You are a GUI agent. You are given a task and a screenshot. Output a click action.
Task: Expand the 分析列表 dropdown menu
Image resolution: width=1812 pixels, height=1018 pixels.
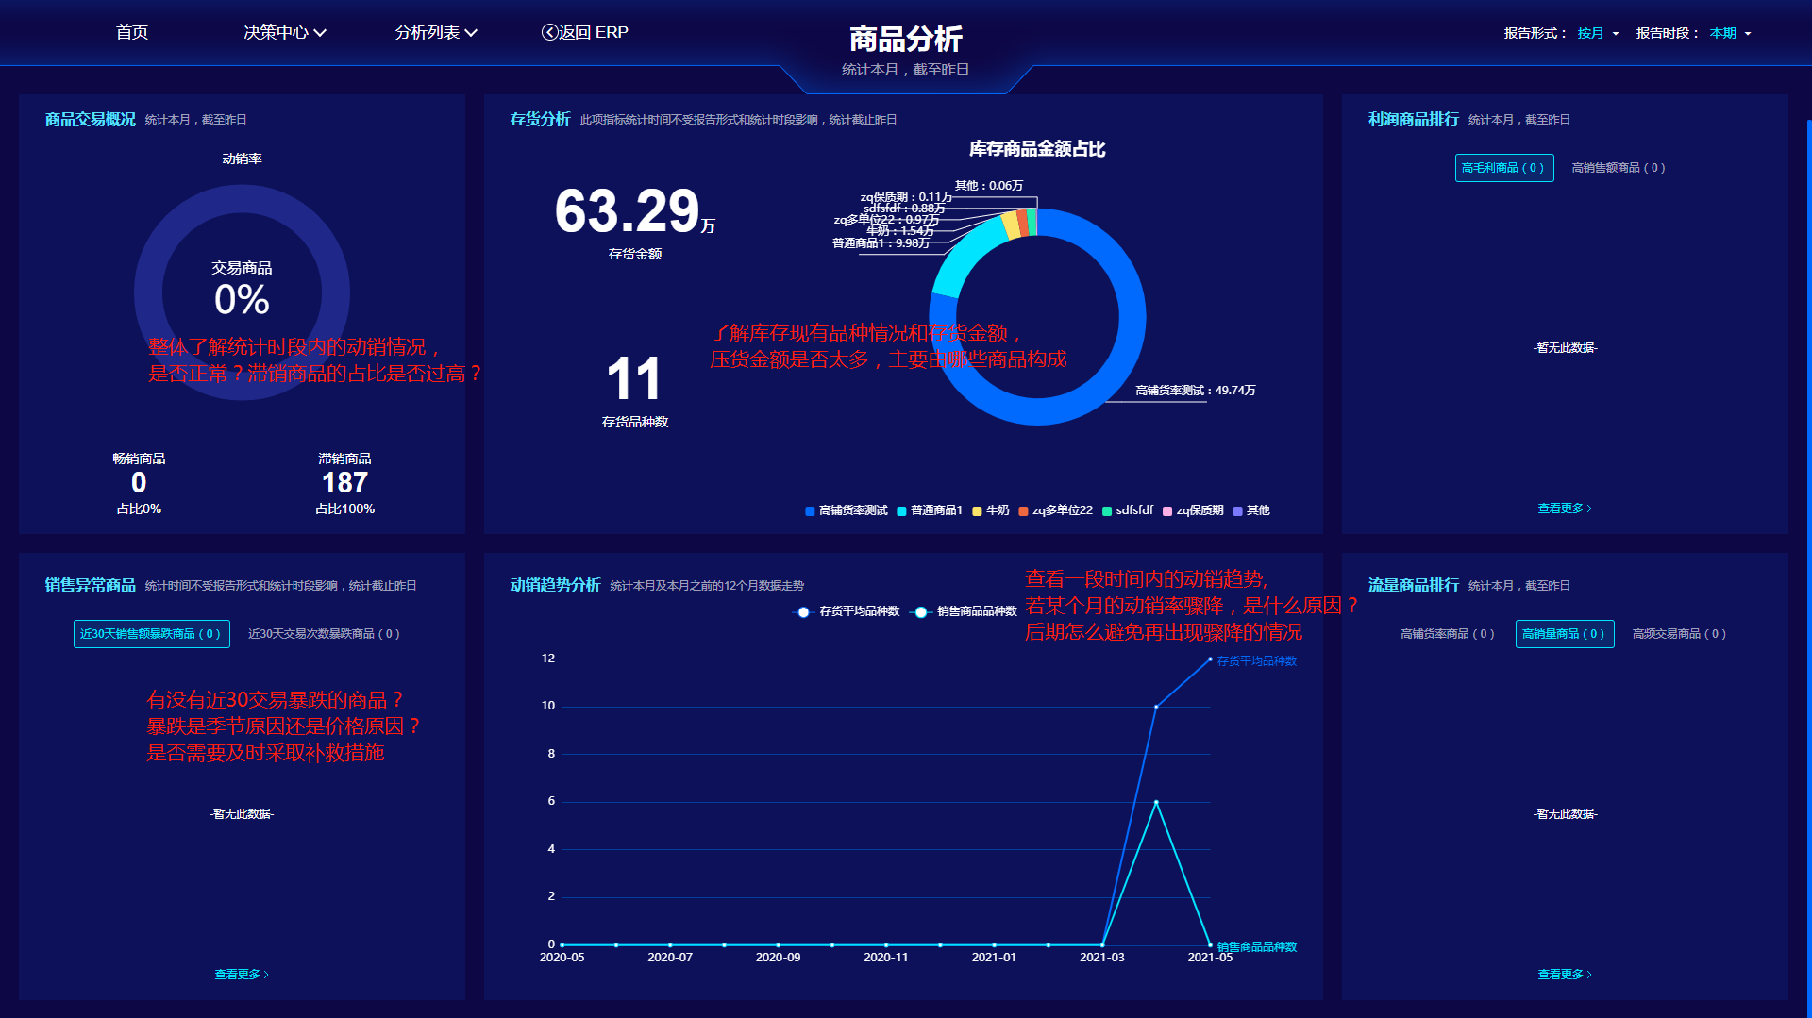pyautogui.click(x=435, y=32)
